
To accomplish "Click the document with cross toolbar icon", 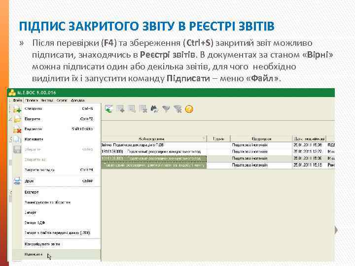I will click(x=143, y=109).
